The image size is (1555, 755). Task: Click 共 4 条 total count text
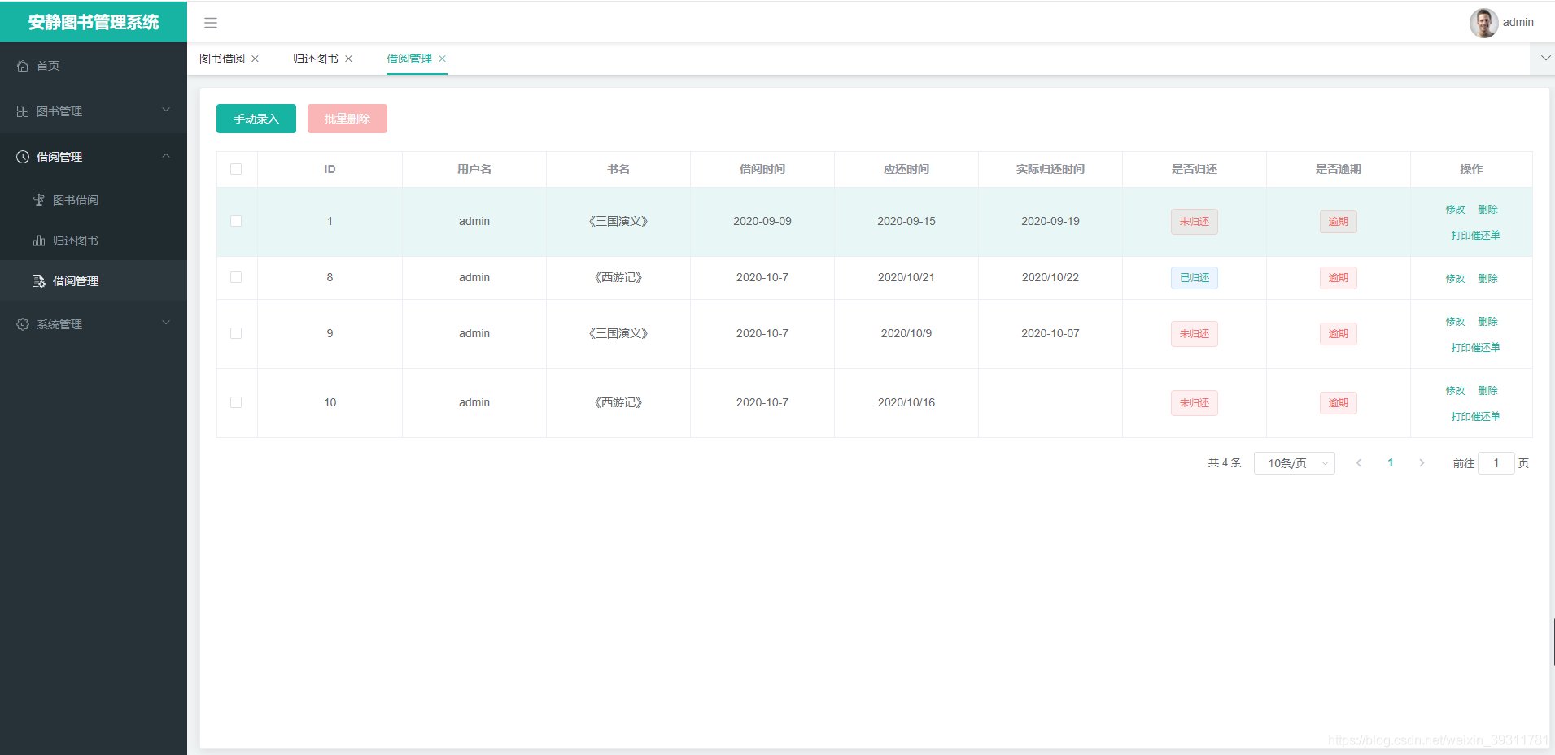1225,463
